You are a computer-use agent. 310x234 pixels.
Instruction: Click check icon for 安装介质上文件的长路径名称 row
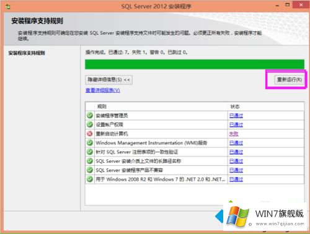90,161
